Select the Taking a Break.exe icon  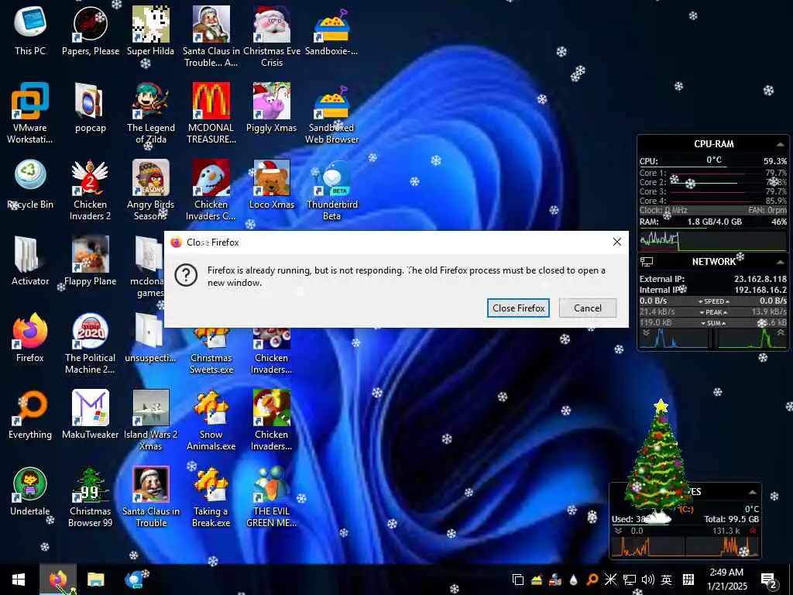[x=211, y=497]
